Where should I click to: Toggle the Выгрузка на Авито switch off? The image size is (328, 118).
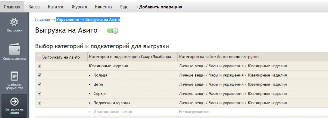coord(112,31)
